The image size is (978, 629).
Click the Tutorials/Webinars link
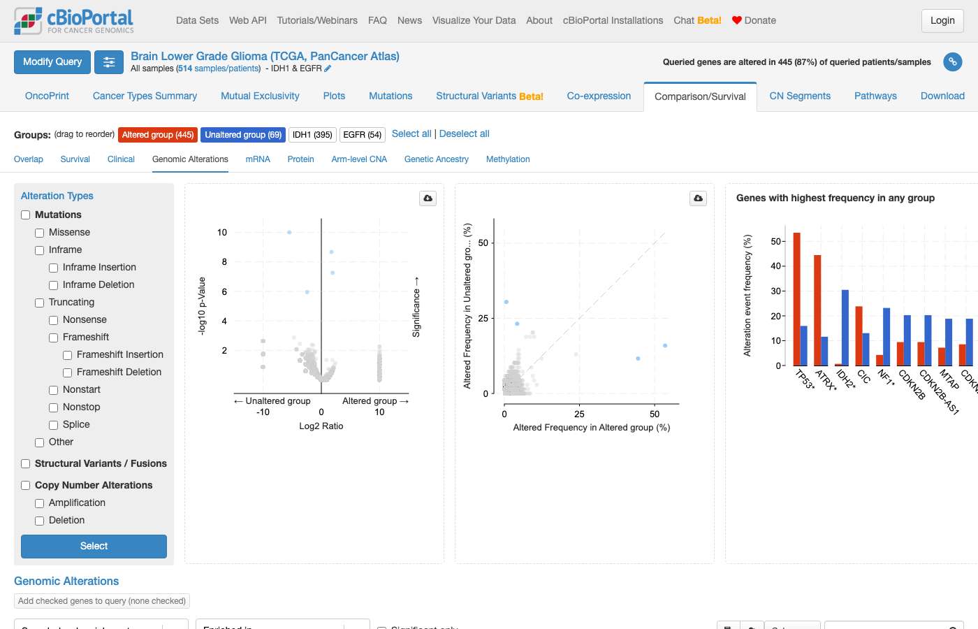coord(317,21)
